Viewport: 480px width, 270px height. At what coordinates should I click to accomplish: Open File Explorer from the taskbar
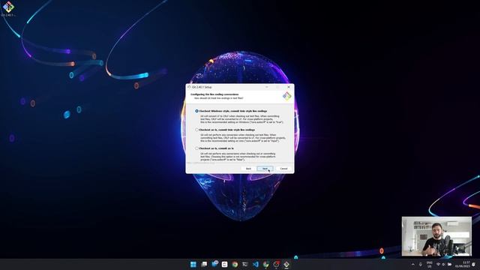[204, 265]
